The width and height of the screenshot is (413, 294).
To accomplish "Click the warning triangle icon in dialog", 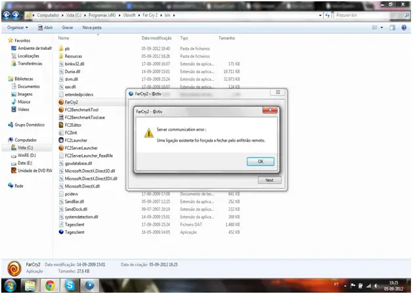I will pos(148,133).
